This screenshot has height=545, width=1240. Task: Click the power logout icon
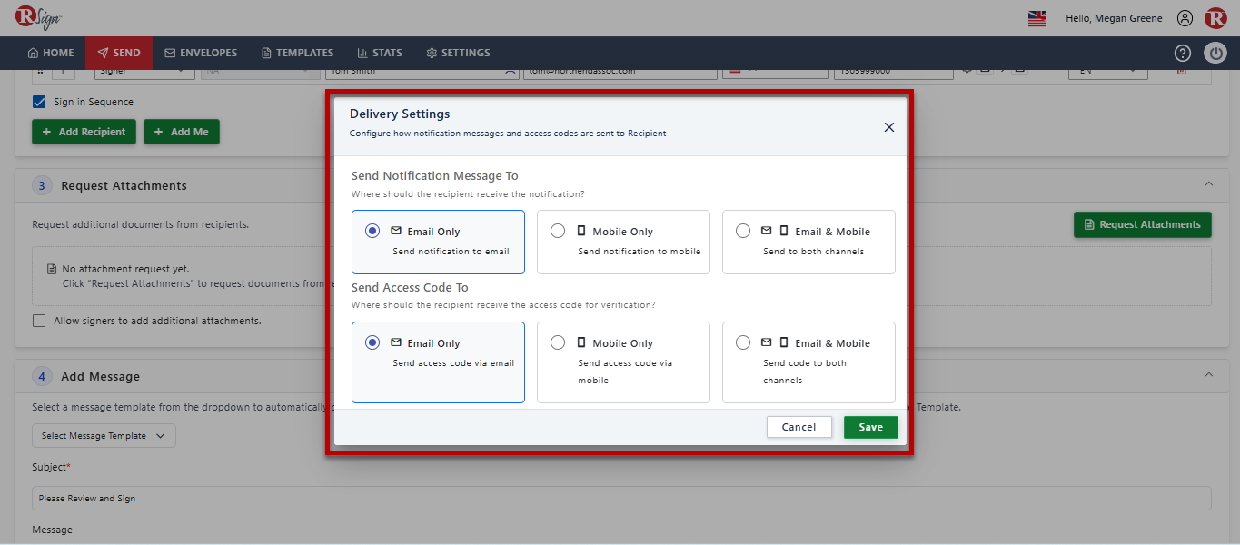pyautogui.click(x=1215, y=53)
